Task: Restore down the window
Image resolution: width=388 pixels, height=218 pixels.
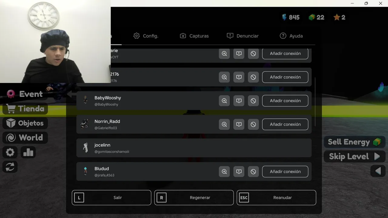Action: coord(366,3)
